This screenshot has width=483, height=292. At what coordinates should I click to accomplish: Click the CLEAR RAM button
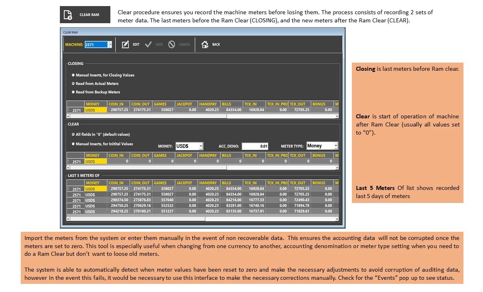(85, 15)
